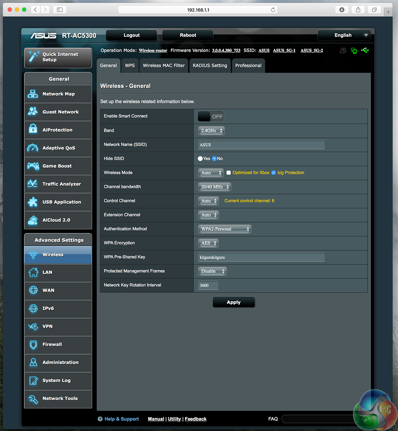Reboot the router
398x431 pixels.
(x=187, y=35)
